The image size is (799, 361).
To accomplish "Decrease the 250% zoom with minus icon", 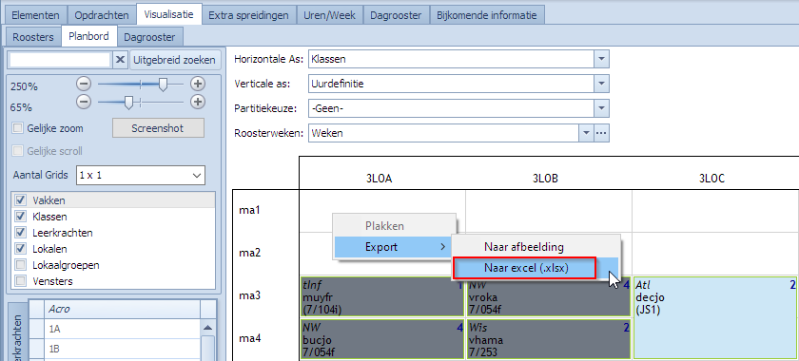I will pos(84,84).
